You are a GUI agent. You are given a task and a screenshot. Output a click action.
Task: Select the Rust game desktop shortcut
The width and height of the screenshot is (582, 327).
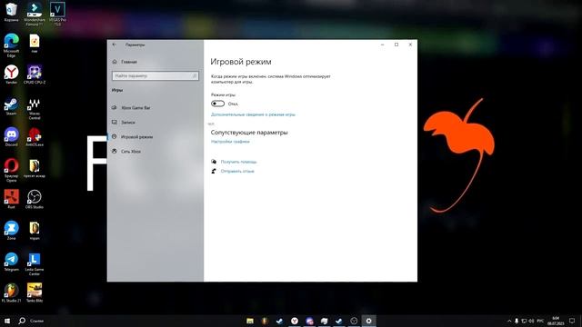click(12, 200)
